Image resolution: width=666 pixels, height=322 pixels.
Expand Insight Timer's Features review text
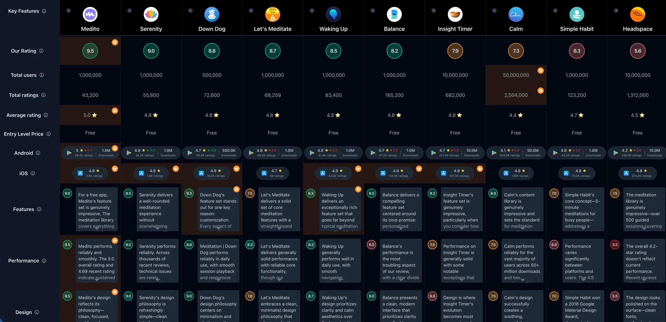(x=462, y=229)
